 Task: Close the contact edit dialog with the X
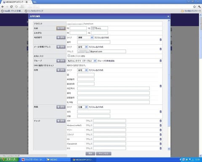168,16
